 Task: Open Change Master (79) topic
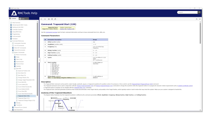point(23,78)
